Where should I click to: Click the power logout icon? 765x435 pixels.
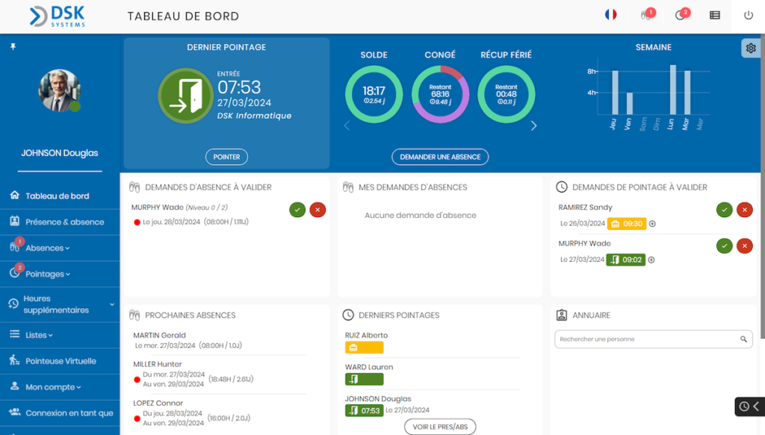(749, 15)
